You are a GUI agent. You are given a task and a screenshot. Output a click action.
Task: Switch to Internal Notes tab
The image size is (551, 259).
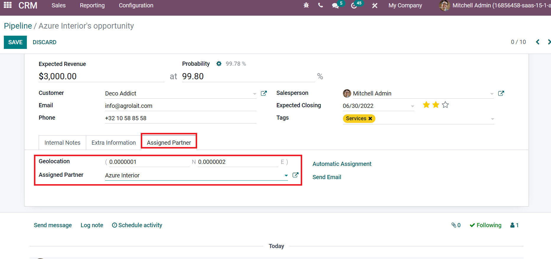[62, 143]
